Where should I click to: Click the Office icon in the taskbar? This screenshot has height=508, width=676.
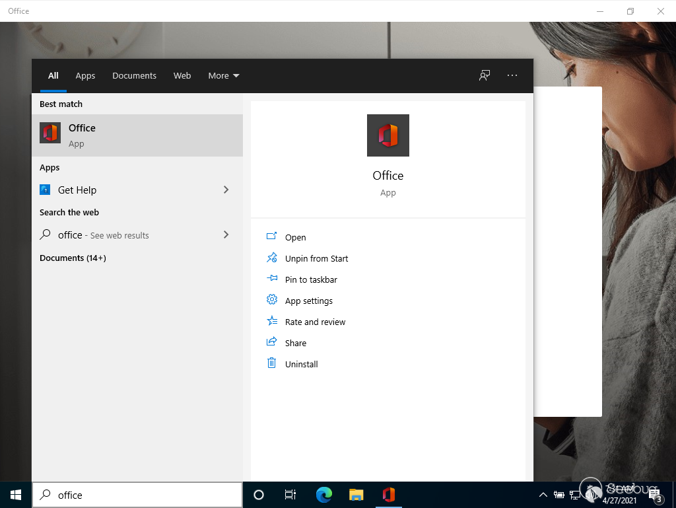click(388, 495)
